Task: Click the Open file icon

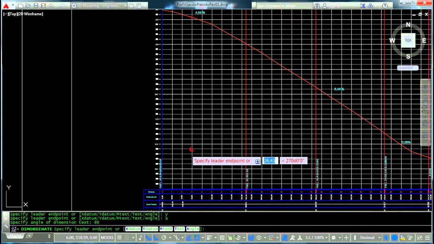Action: click(x=28, y=6)
